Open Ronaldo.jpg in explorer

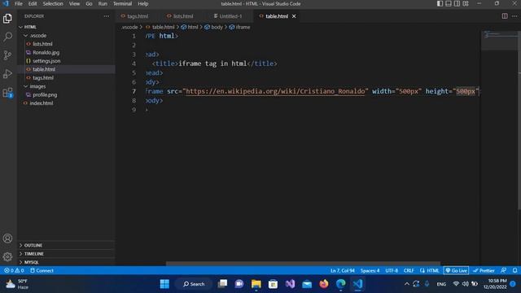pos(46,52)
